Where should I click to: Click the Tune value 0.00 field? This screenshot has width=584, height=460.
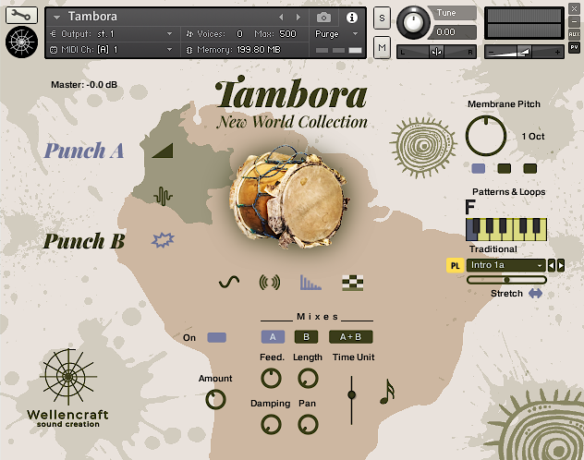tap(452, 32)
